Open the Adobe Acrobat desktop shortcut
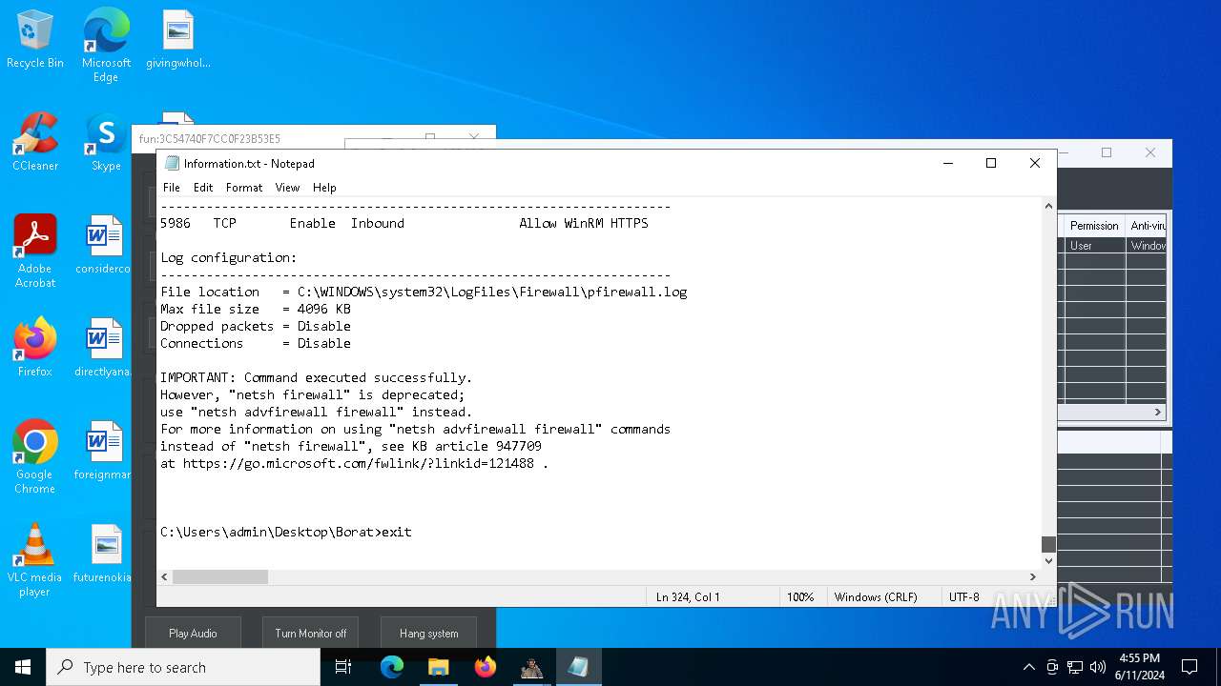1221x686 pixels. click(35, 252)
